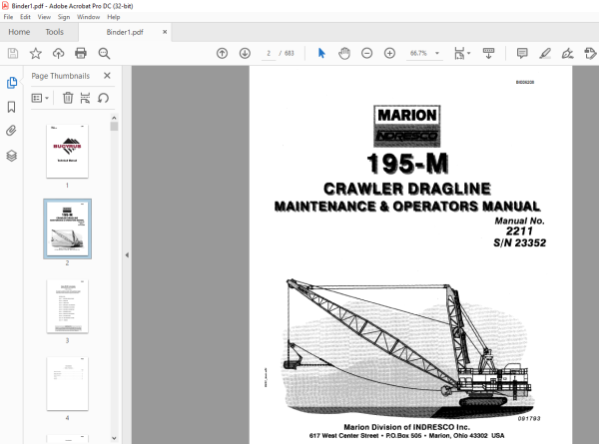Select the arrow Selection tool
The width and height of the screenshot is (599, 444).
point(321,53)
